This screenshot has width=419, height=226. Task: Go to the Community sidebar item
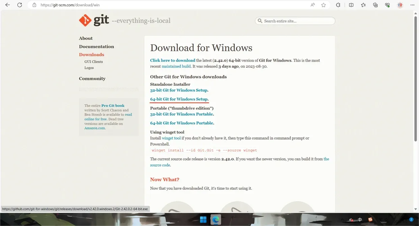[x=92, y=78]
